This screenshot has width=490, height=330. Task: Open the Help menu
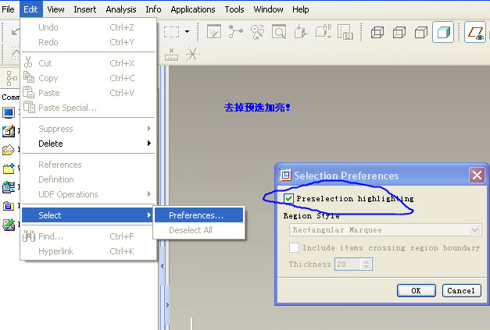[301, 9]
